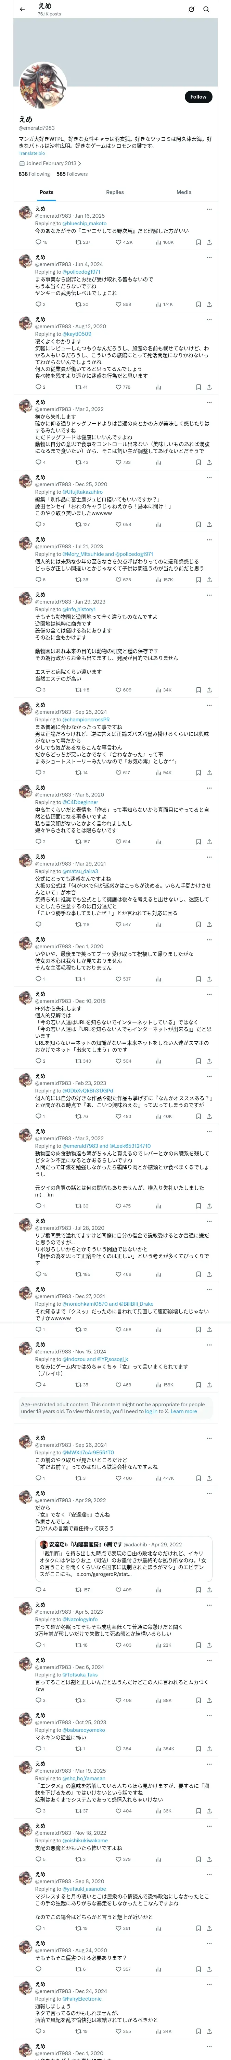Follow the @emerald7983 account
Image resolution: width=231 pixels, height=2060 pixels.
[x=197, y=97]
